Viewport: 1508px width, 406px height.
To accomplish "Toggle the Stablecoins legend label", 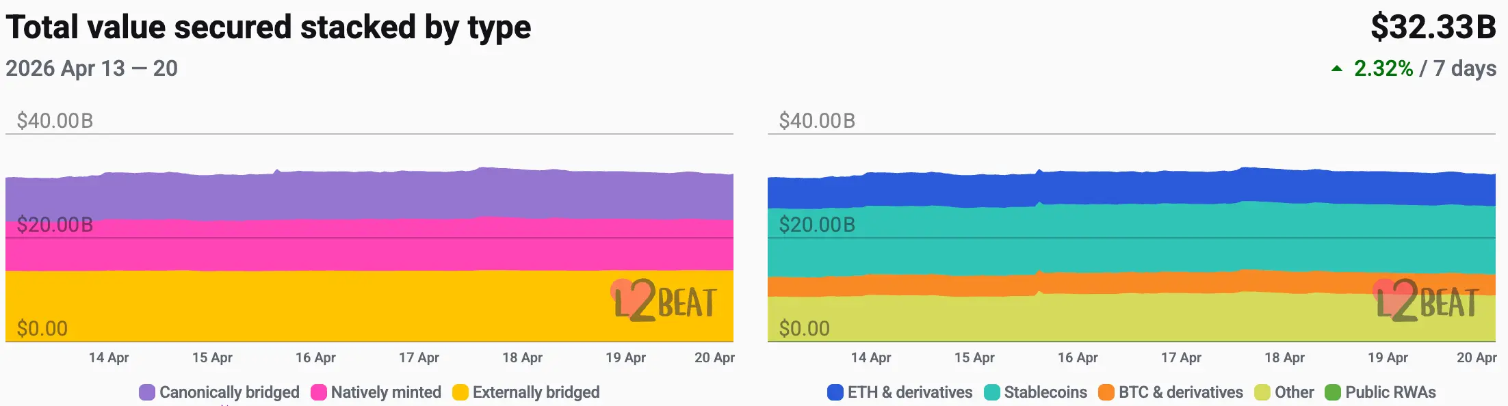I will click(x=1045, y=392).
